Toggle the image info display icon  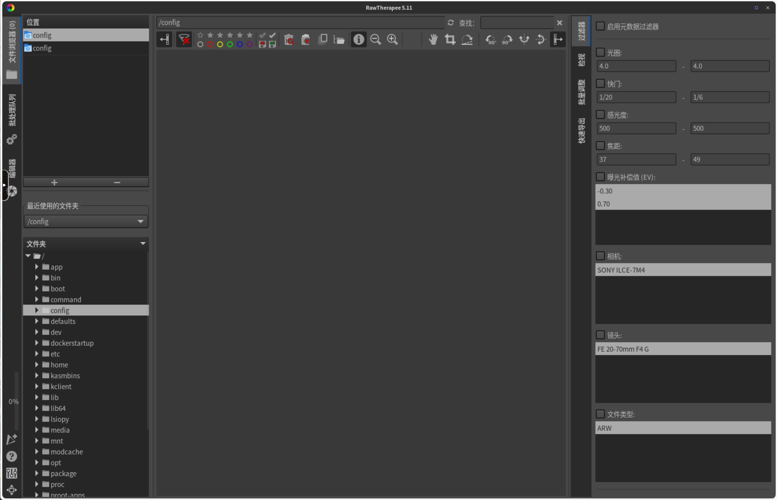click(359, 40)
